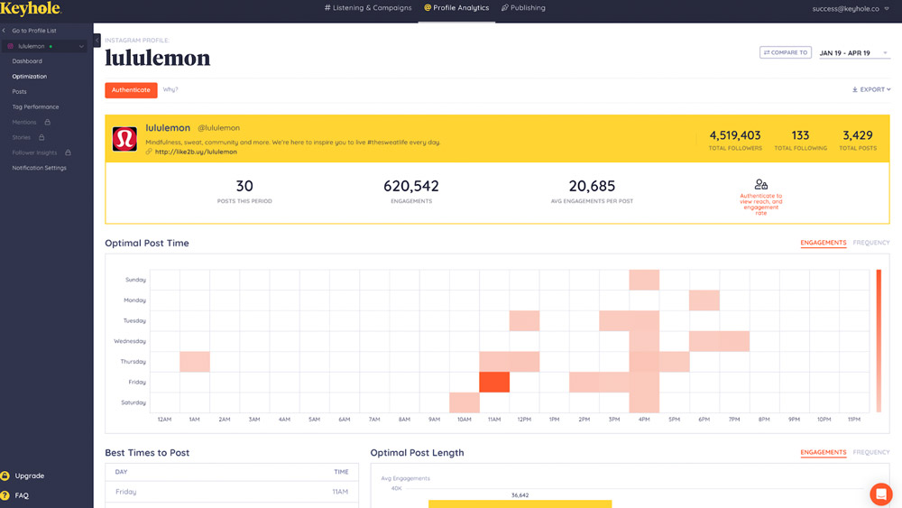Click the 20,685 avg engagements per post value

pos(592,186)
